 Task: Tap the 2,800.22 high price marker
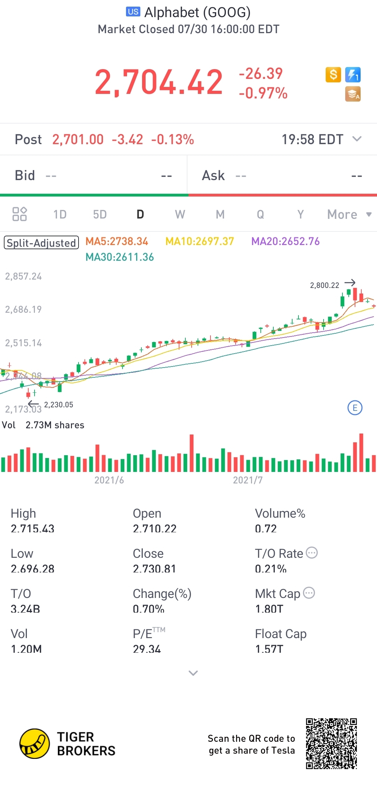pyautogui.click(x=325, y=285)
